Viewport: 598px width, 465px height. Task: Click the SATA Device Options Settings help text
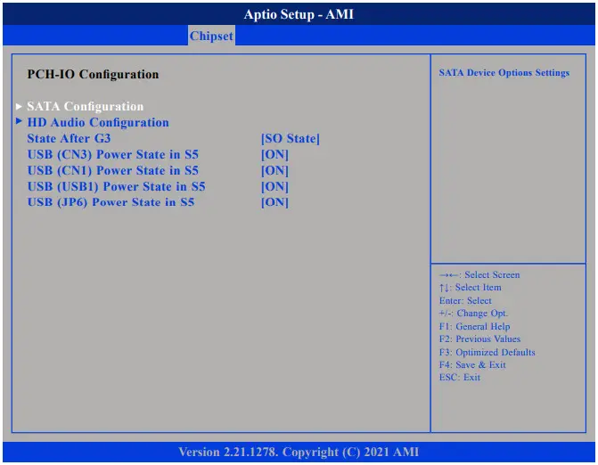(504, 72)
